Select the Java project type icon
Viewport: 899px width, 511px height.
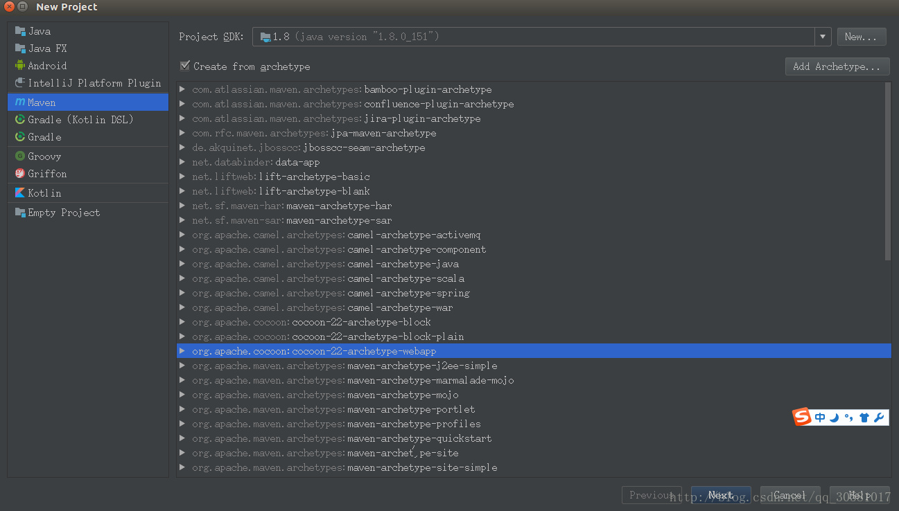[x=20, y=31]
